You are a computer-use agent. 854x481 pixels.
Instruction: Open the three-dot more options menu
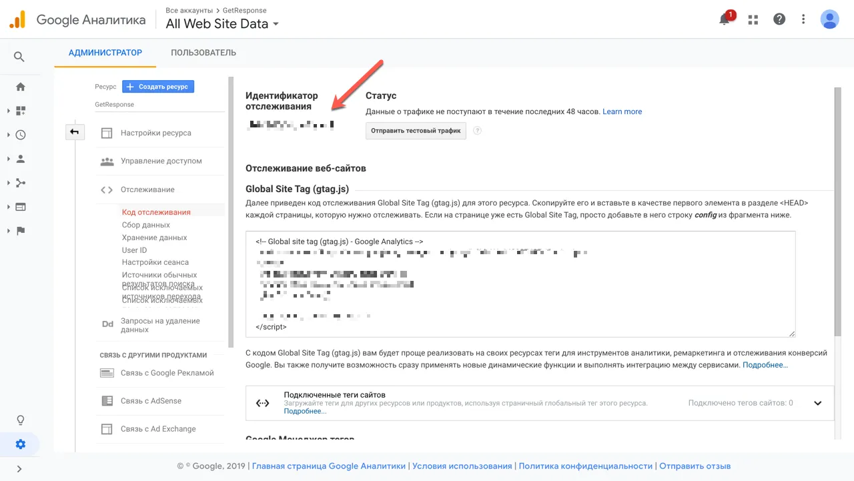point(804,19)
